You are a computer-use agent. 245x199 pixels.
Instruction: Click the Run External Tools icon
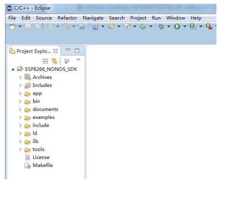pyautogui.click(x=209, y=26)
